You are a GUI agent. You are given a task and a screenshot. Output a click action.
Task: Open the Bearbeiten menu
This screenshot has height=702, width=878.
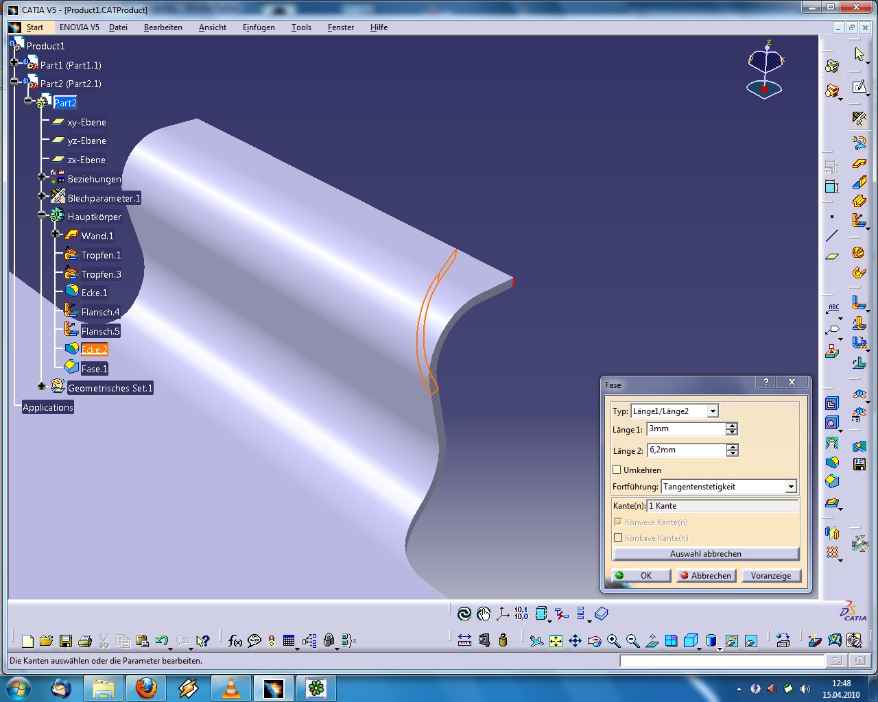point(163,27)
